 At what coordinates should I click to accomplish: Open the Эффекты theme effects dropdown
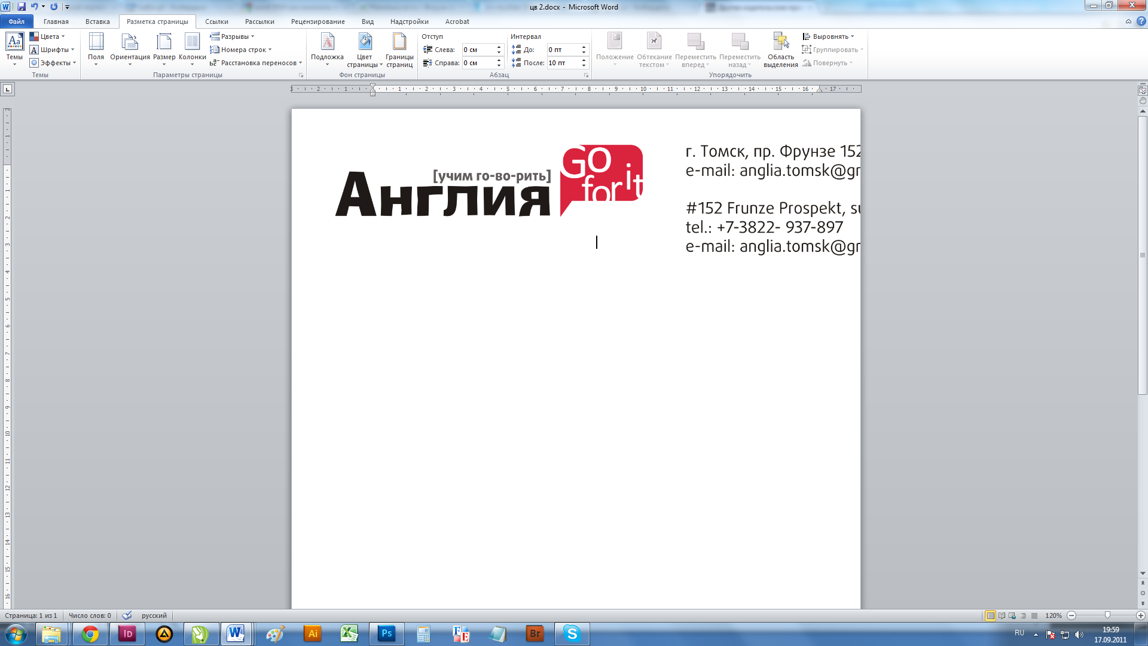pos(53,63)
